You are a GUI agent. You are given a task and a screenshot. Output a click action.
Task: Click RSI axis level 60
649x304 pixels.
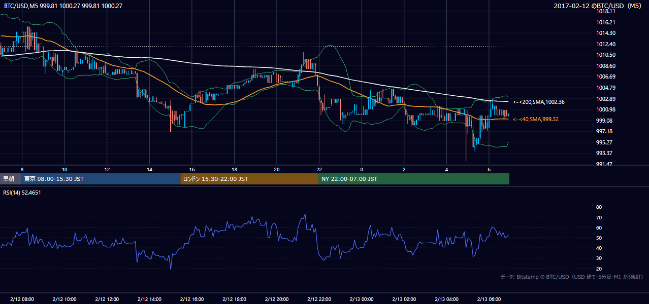tap(599, 227)
